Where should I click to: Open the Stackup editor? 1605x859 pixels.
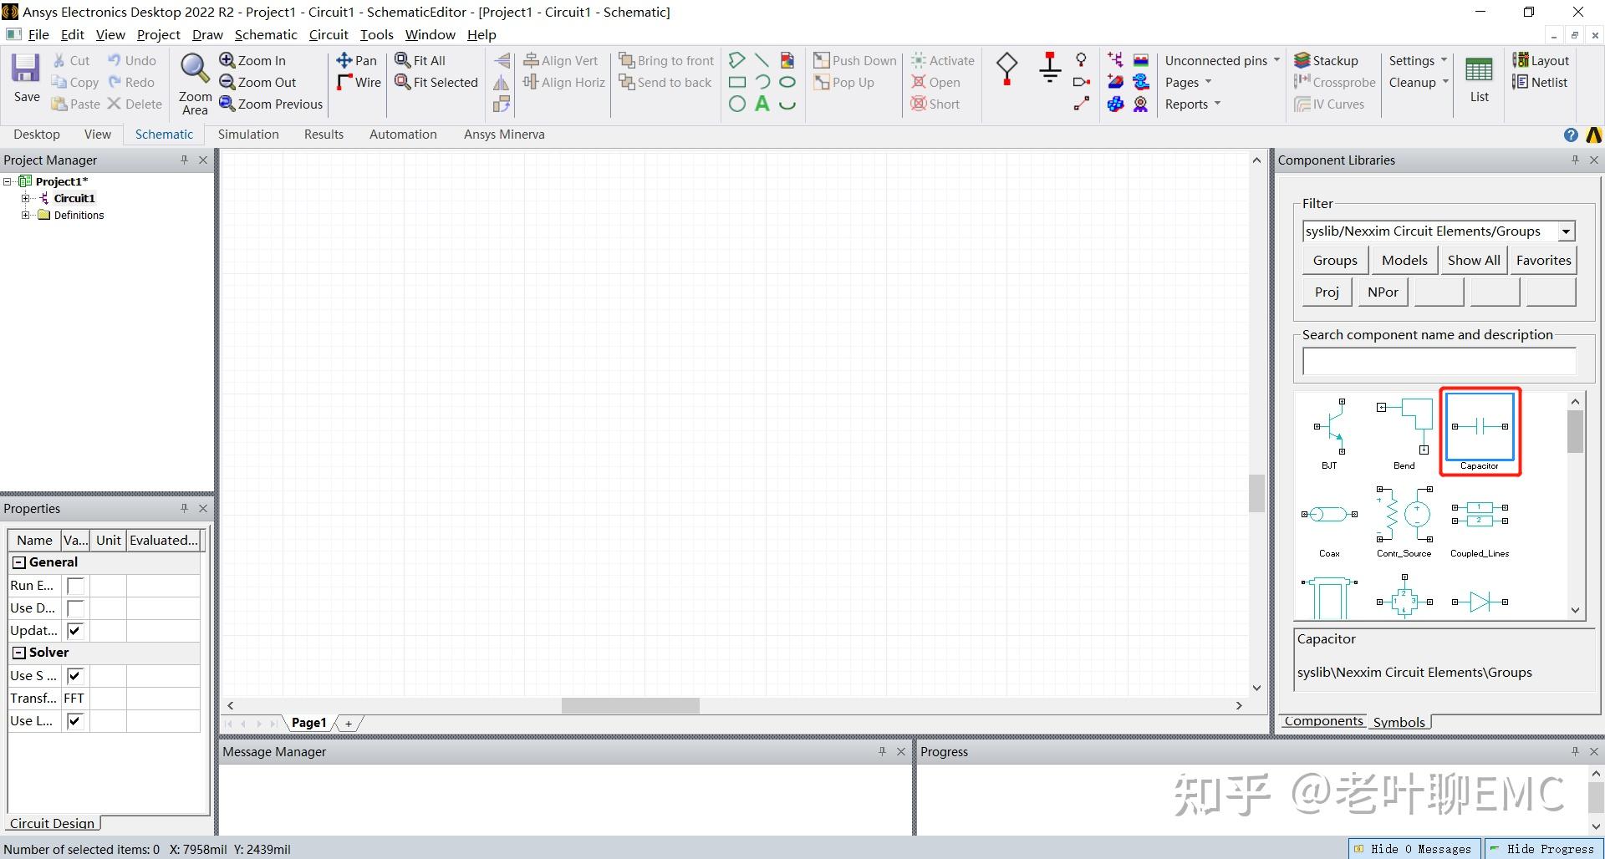click(1326, 60)
